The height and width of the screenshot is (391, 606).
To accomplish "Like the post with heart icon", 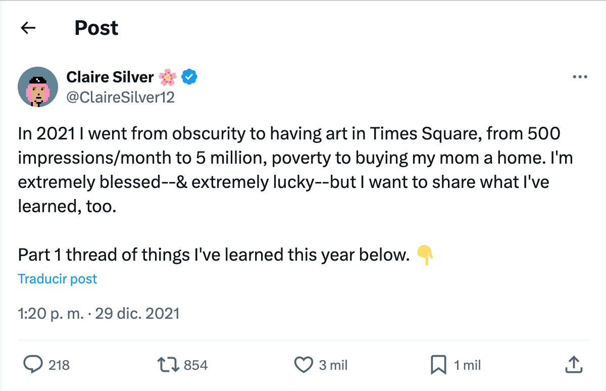I will click(304, 365).
